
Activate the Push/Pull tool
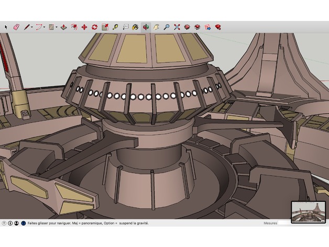point(63,27)
